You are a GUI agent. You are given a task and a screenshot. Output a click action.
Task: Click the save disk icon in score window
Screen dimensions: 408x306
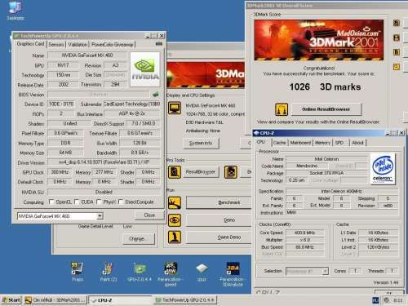pyautogui.click(x=397, y=38)
